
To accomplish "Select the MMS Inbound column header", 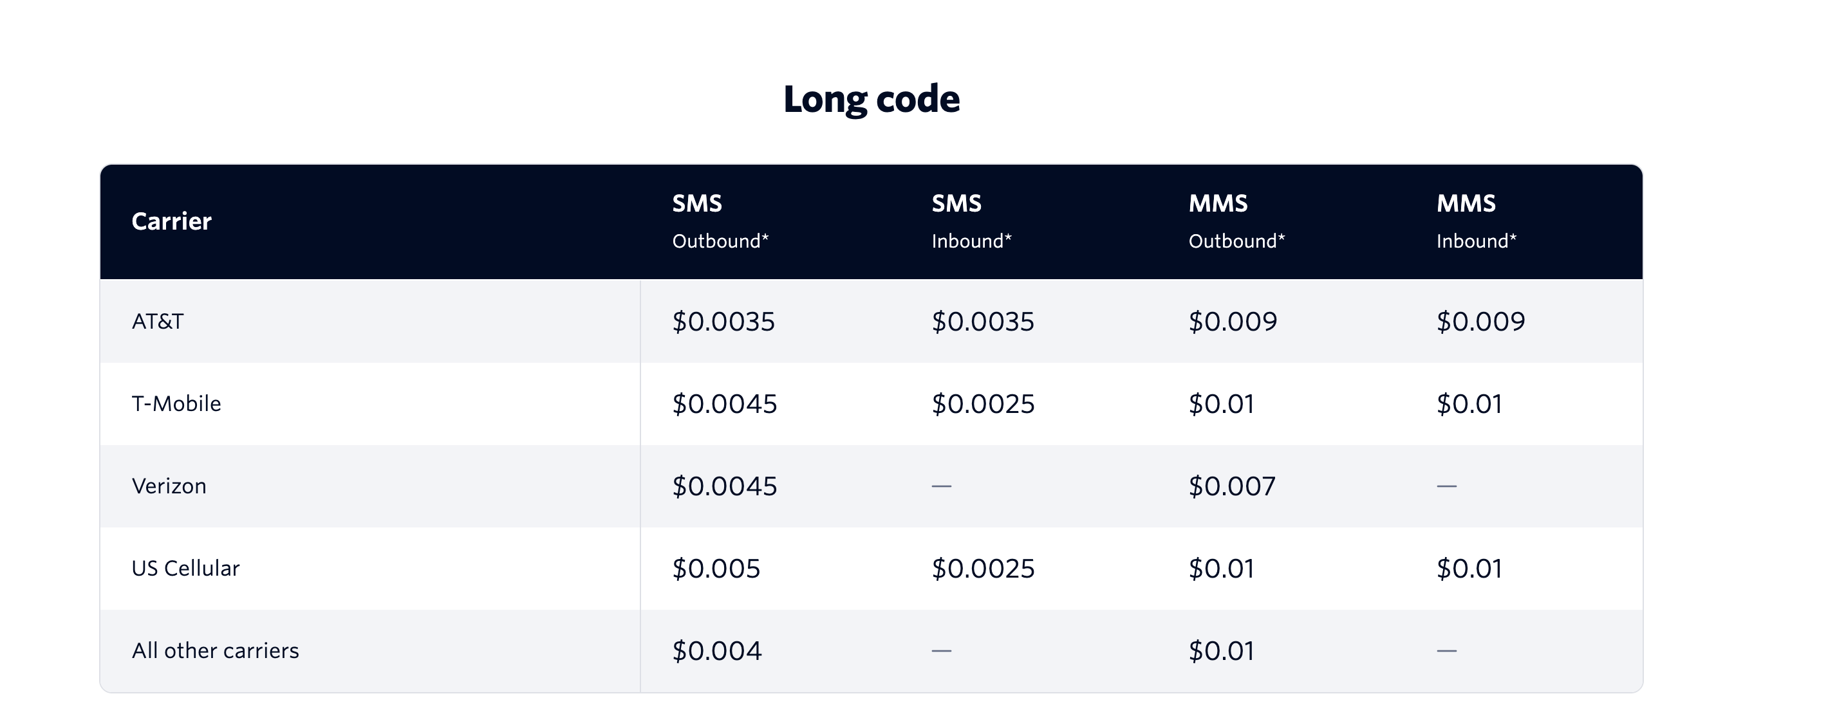I will pos(1476,221).
